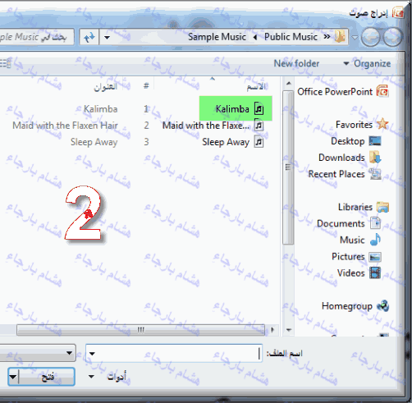412x403 pixels.
Task: Click the refresh arrows icon beside address bar
Action: 89,37
